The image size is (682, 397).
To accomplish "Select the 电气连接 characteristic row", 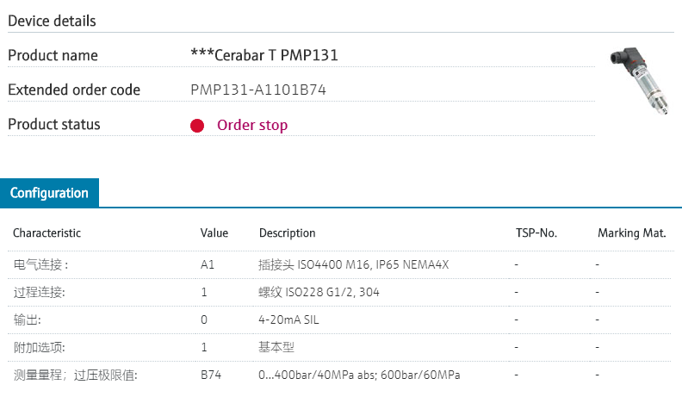I will click(40, 264).
